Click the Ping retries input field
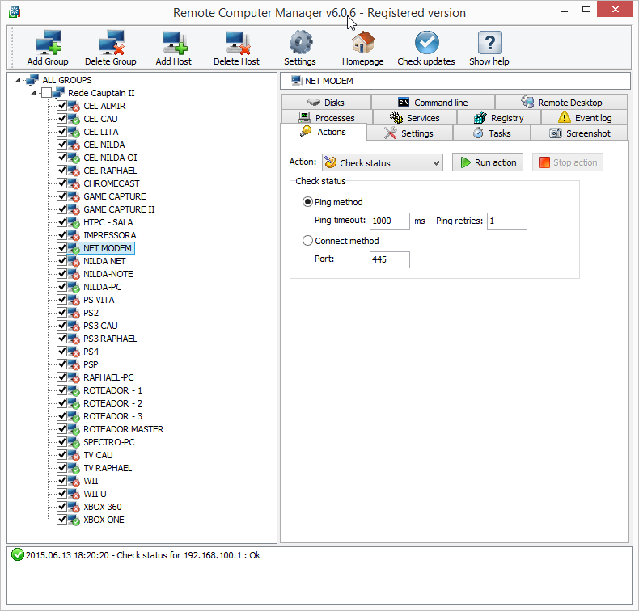 pos(507,221)
